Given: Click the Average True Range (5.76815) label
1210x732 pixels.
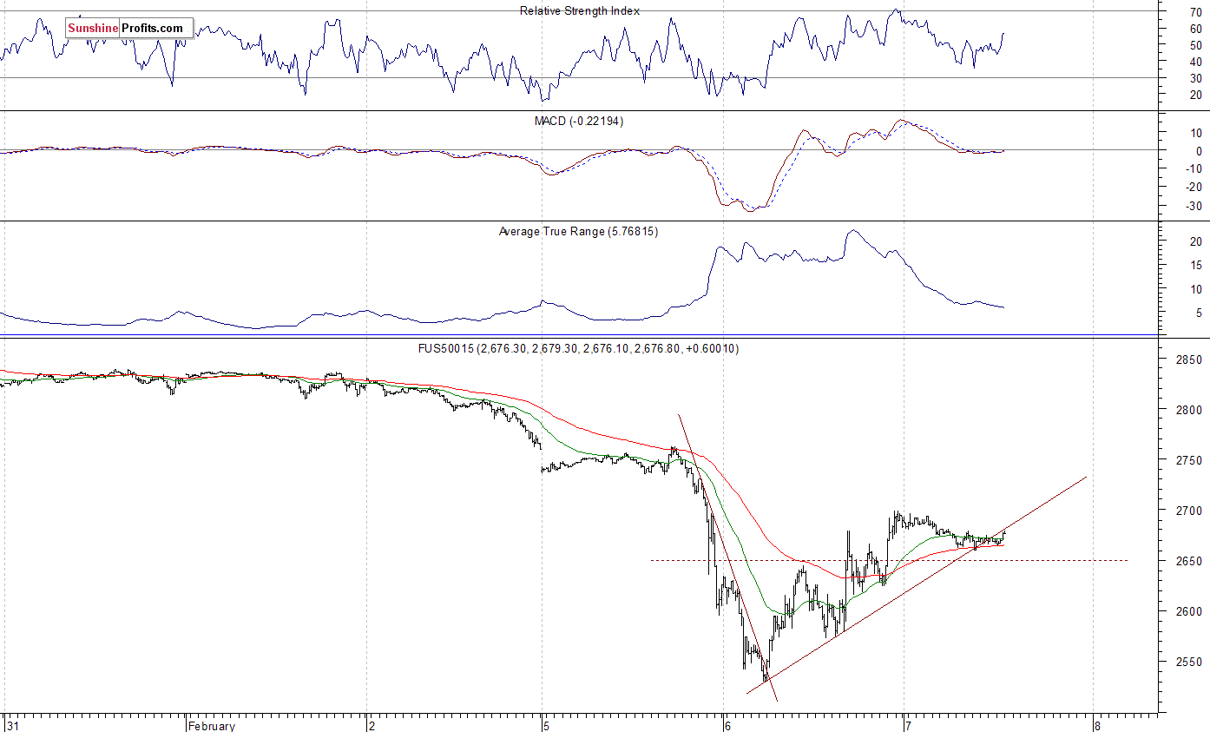Looking at the screenshot, I should click(x=578, y=232).
